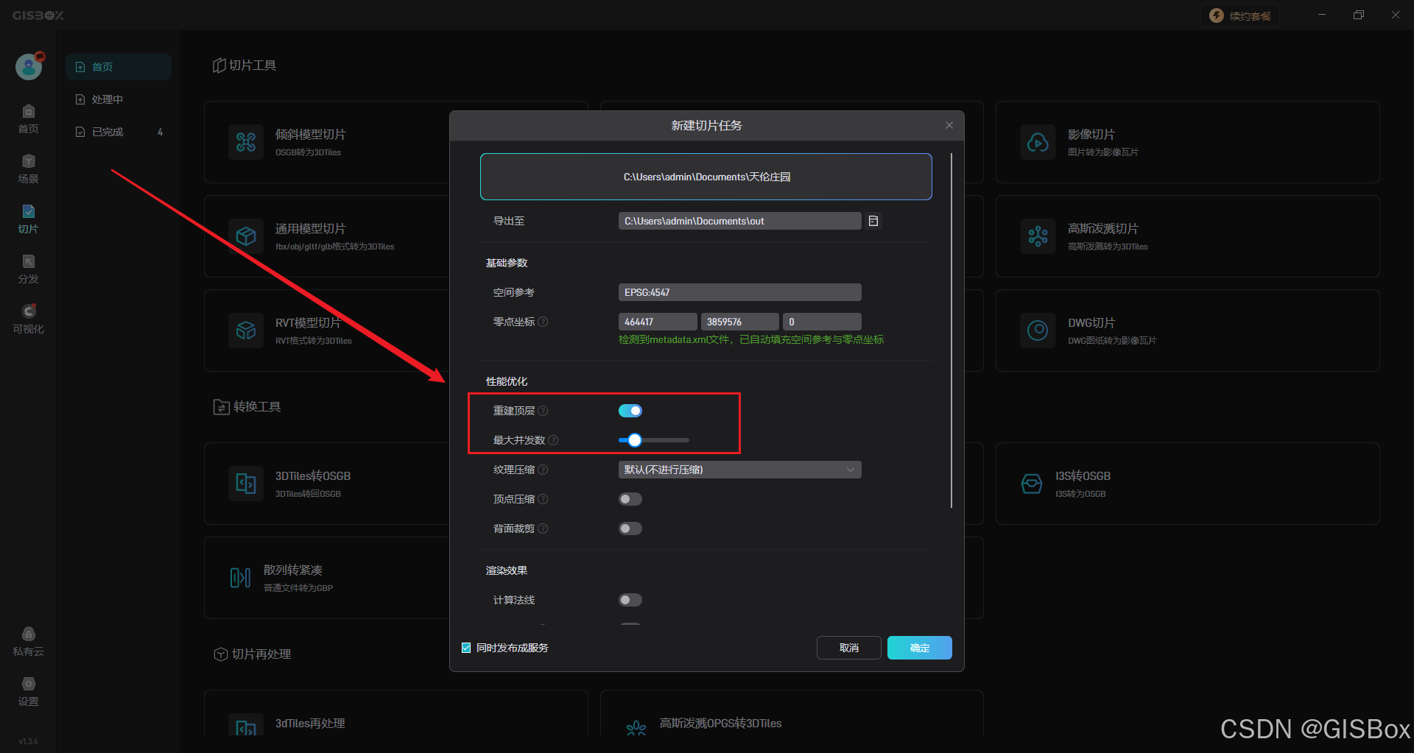Enable the 计算法线 toggle
Viewport: 1414px width, 753px height.
[630, 600]
